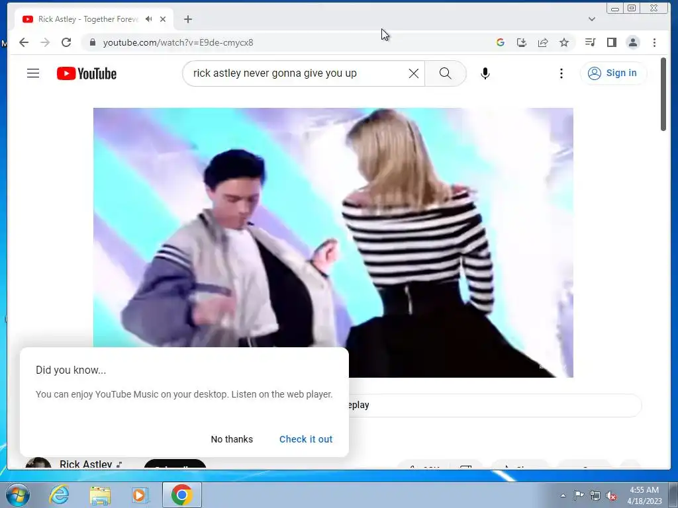The image size is (678, 508).
Task: Mute tab via speaker icon on tab
Action: [x=149, y=19]
